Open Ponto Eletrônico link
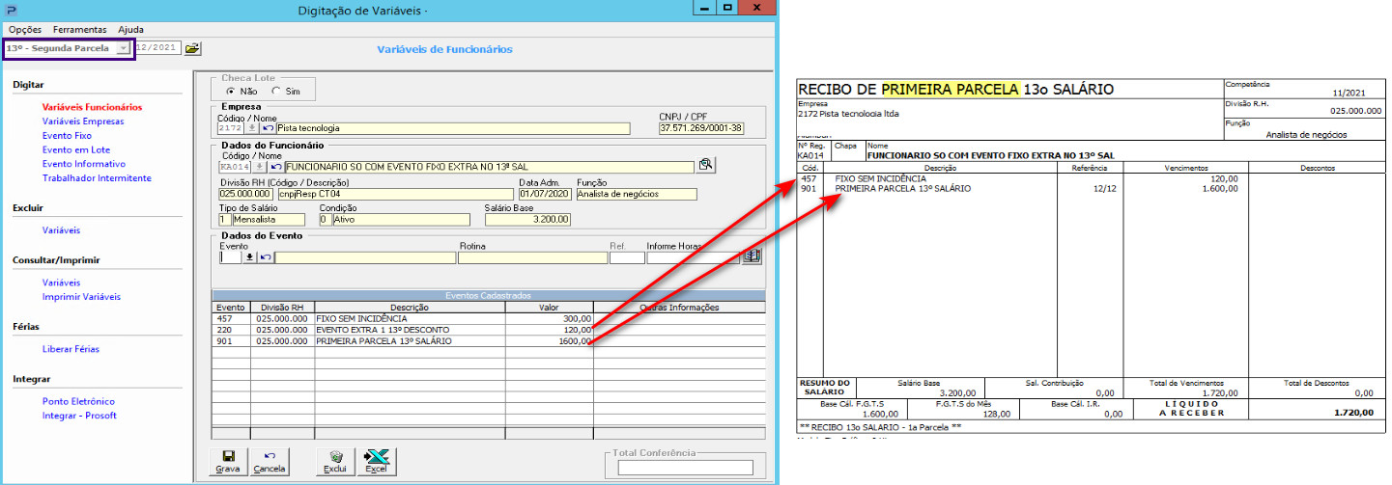Screen dimensions: 1392x485 (78, 401)
